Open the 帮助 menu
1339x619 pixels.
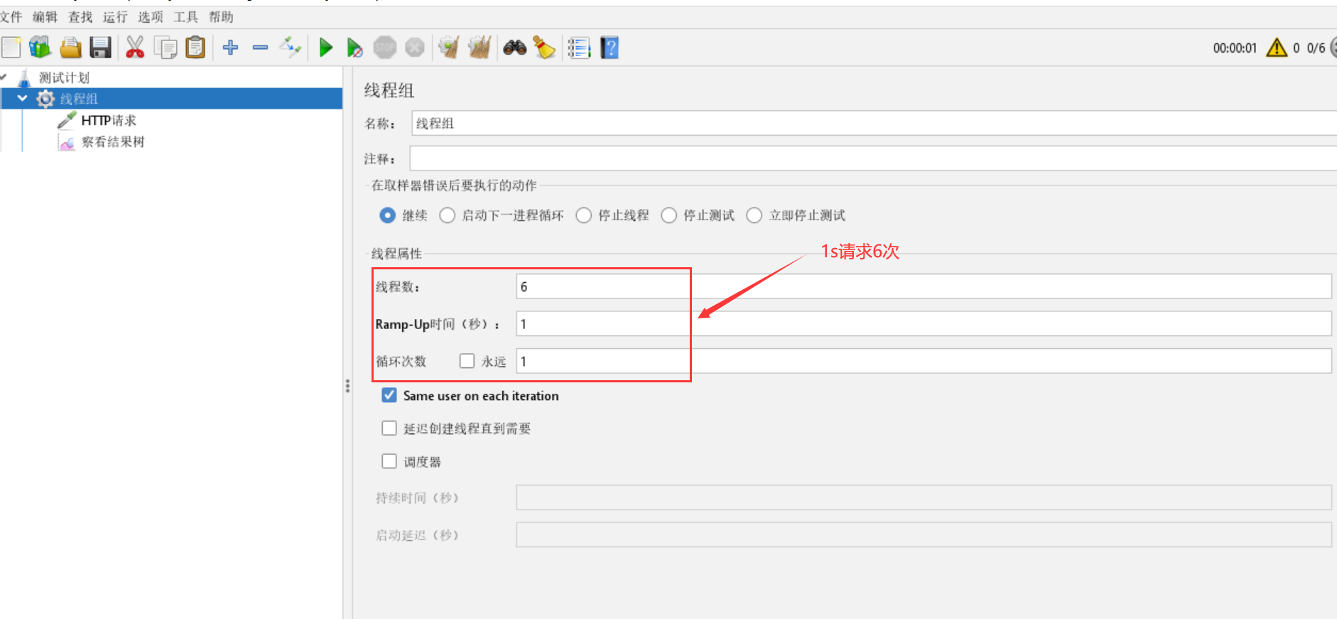pos(221,16)
